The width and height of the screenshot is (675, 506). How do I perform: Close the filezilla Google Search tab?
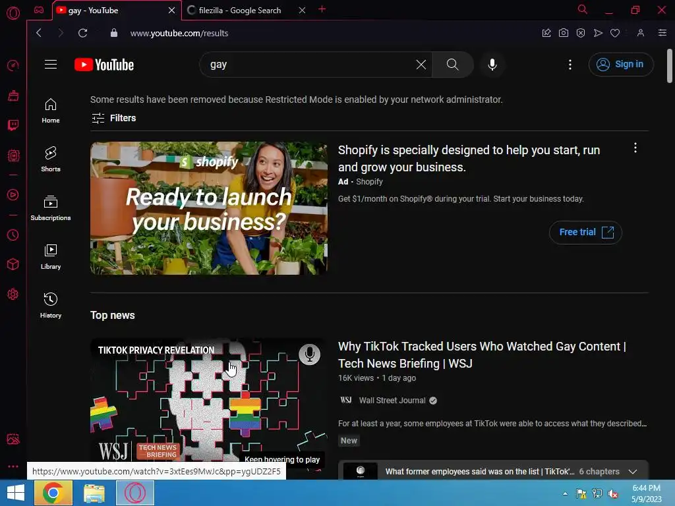pyautogui.click(x=302, y=11)
